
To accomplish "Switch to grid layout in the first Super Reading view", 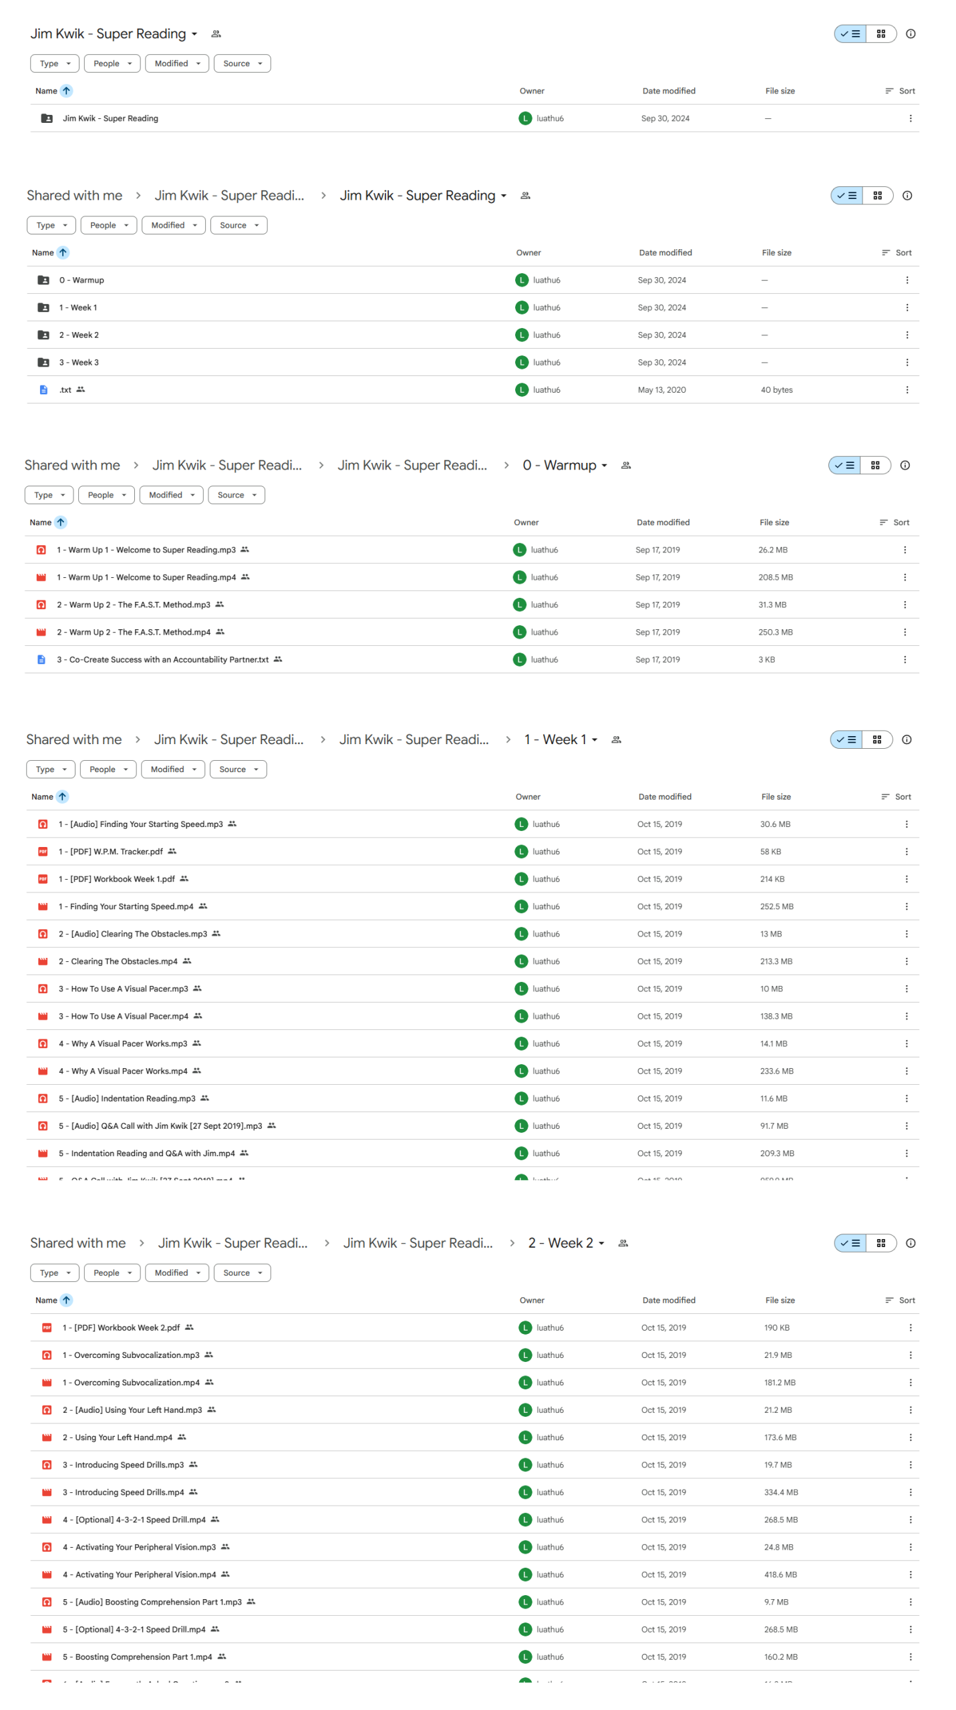I will (881, 33).
